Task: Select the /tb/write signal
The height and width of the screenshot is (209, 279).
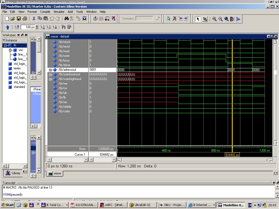Action: [x=64, y=56]
